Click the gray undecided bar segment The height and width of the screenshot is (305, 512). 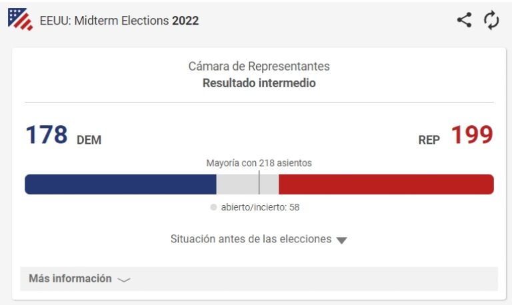tap(247, 184)
